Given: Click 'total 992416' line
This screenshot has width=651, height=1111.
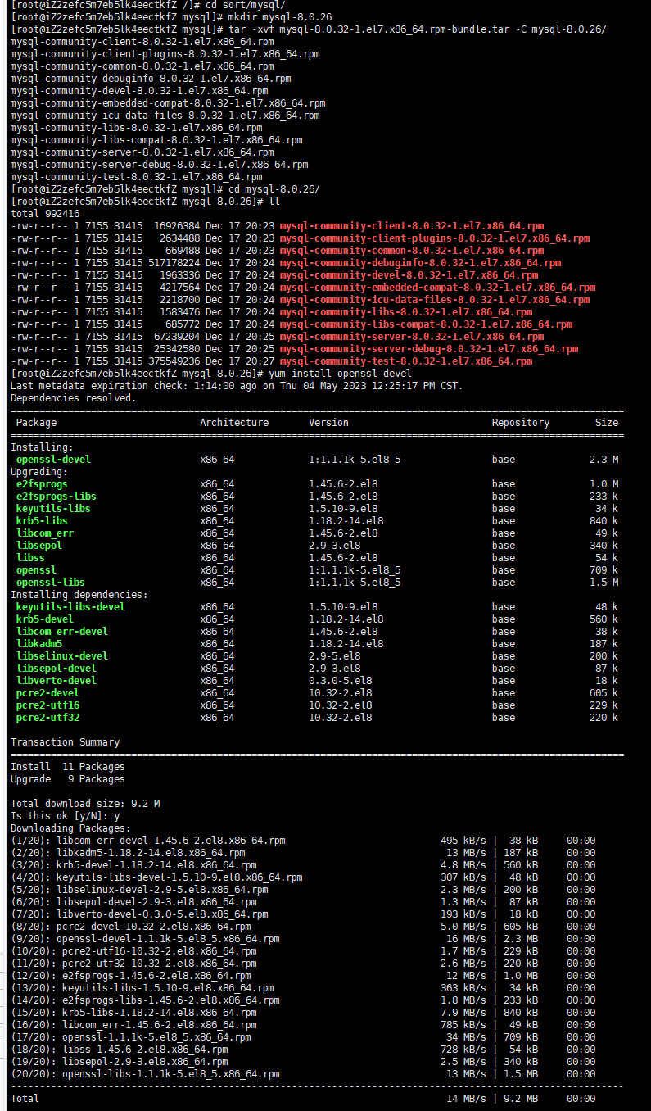Looking at the screenshot, I should click(x=45, y=214).
